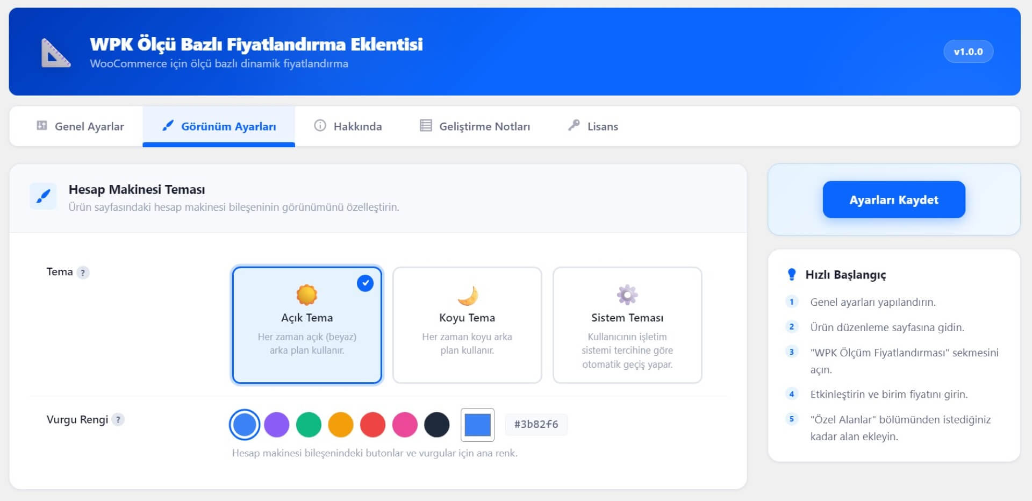1032x501 pixels.
Task: Click the Genel Ayarlar tab icon
Action: coord(42,126)
